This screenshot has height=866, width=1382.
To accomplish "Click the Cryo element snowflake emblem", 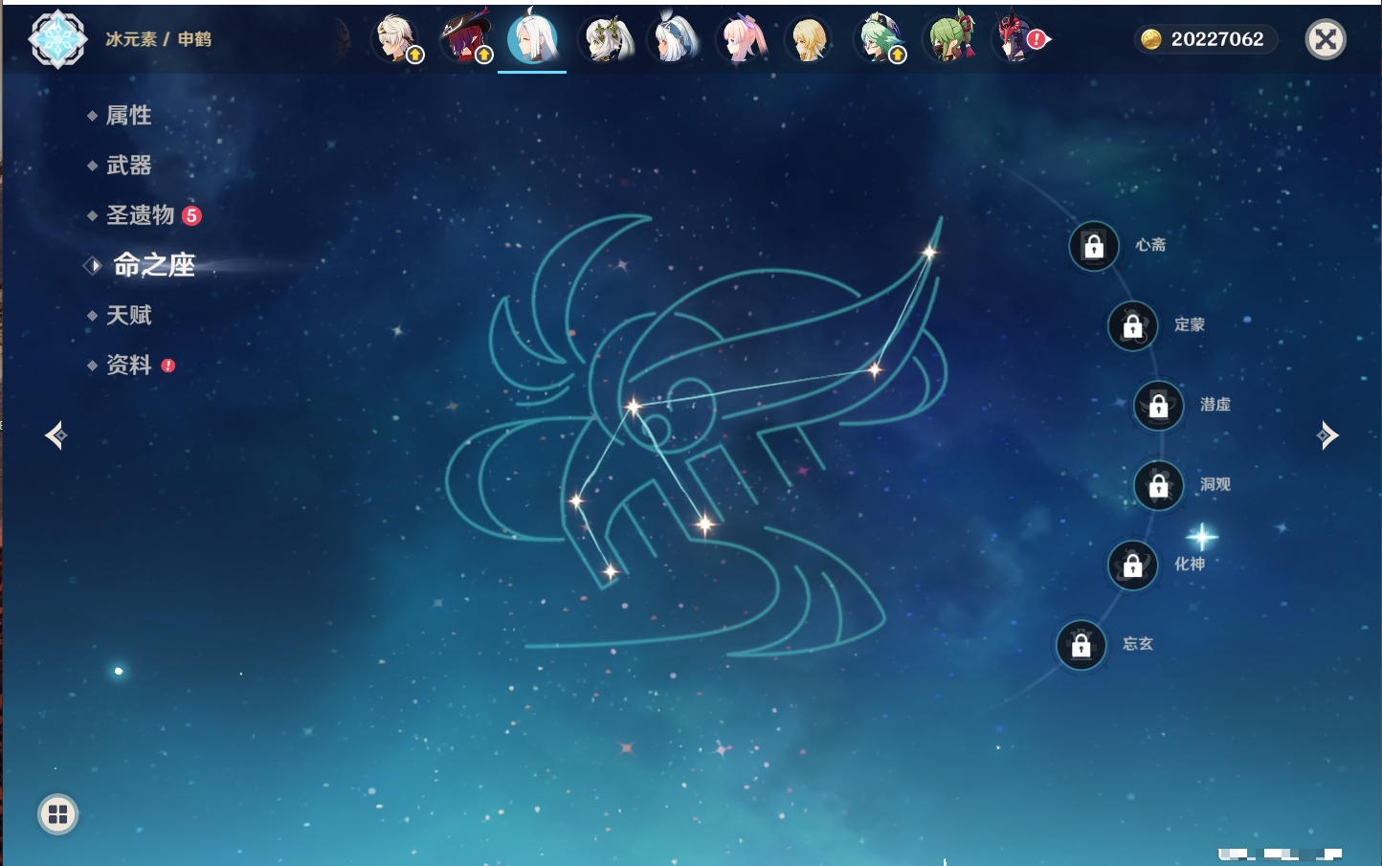I will (x=58, y=39).
